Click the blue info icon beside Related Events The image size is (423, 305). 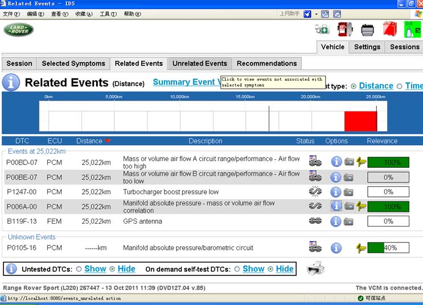tap(11, 83)
